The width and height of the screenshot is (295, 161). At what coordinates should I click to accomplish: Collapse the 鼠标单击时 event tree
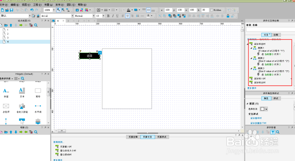click(x=248, y=44)
